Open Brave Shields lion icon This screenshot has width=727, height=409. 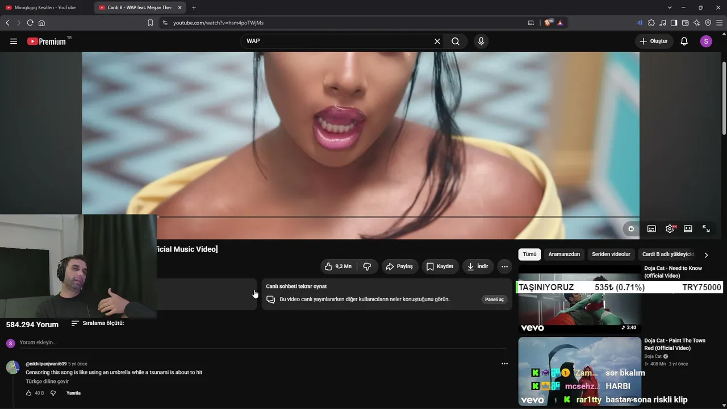pyautogui.click(x=549, y=23)
